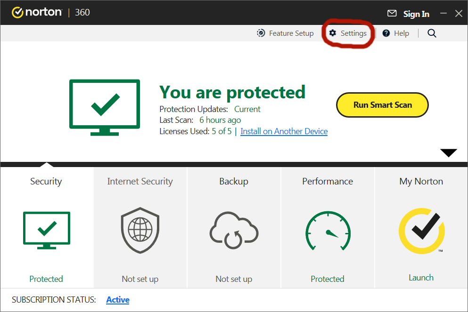Click the '6 hours ago' last scan value

point(220,120)
